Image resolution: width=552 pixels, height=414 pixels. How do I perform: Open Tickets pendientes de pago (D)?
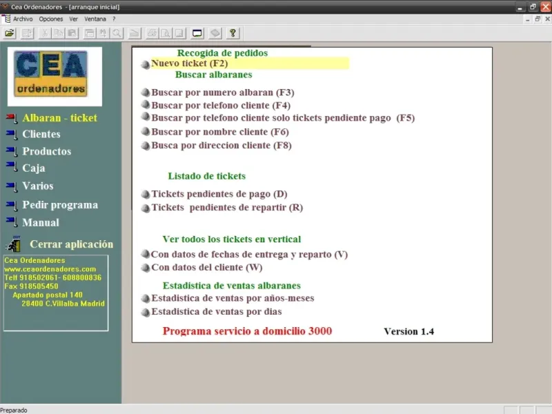pos(219,194)
